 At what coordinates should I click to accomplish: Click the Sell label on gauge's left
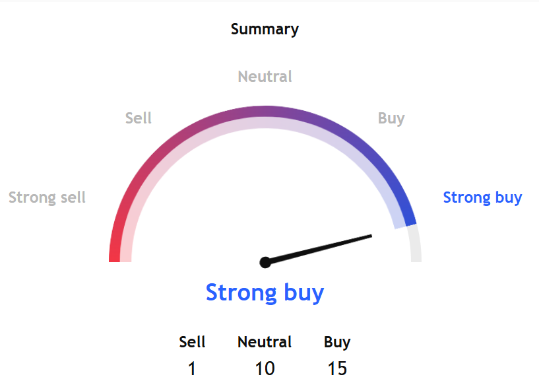pos(139,118)
